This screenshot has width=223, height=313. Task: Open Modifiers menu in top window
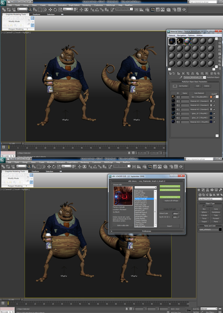[52, 5]
